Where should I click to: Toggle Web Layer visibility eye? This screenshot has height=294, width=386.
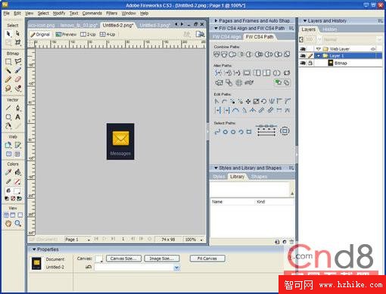303,49
